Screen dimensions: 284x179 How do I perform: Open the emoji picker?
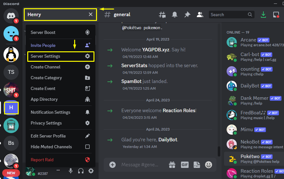coord(209,165)
